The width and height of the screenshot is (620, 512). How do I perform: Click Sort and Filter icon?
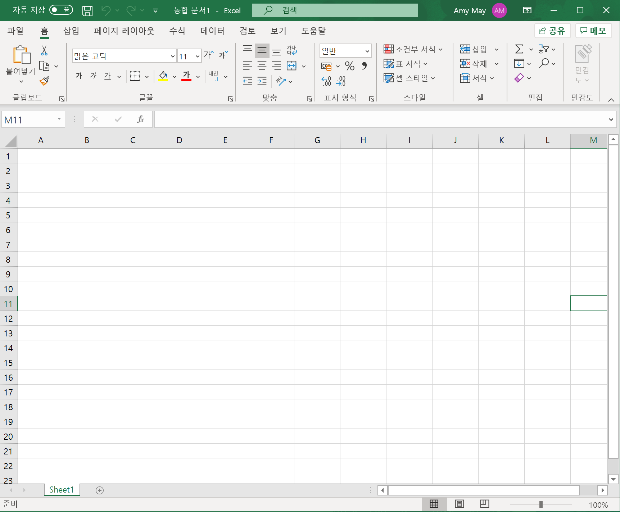point(544,49)
